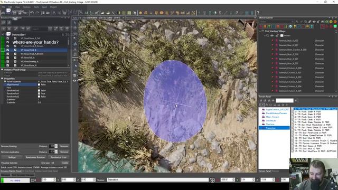Collapse the PaintProperties group
The image size is (338, 190).
tap(5, 82)
